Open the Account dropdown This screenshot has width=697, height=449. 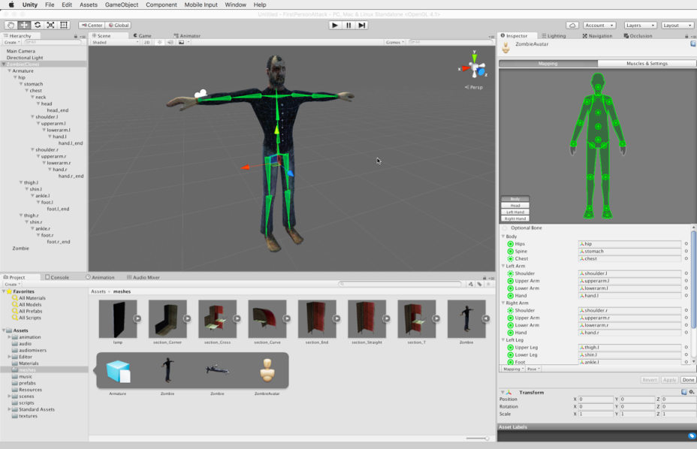(x=599, y=26)
